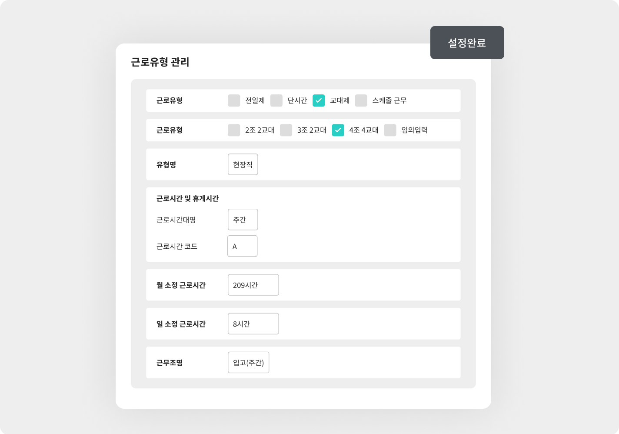Screen dimensions: 619x434
Task: Enable the 임의입력 checkbox
Action: tap(390, 130)
